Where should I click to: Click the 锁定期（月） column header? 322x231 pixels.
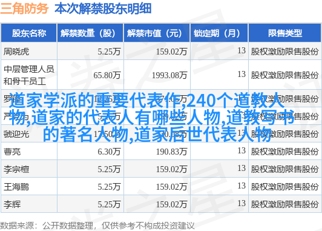[x=219, y=33]
